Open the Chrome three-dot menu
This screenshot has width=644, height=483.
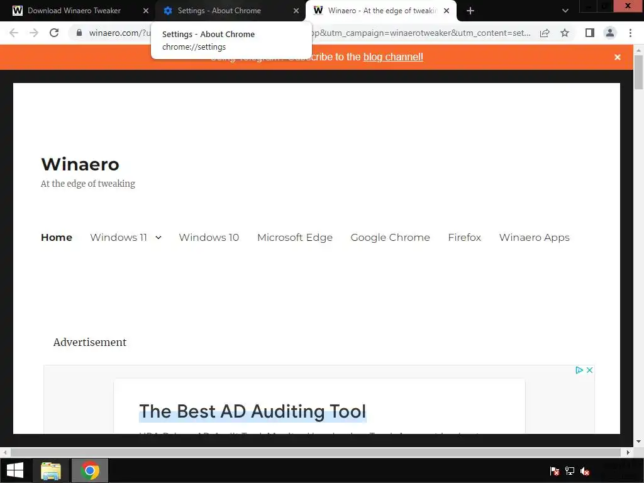[630, 33]
